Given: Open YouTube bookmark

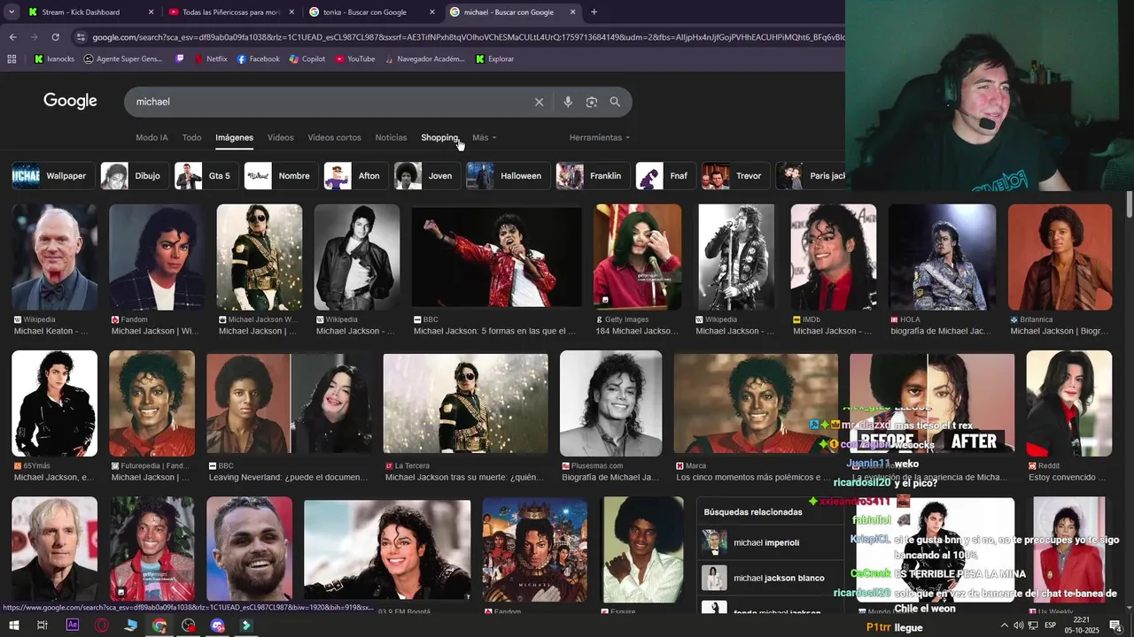Looking at the screenshot, I should [355, 59].
